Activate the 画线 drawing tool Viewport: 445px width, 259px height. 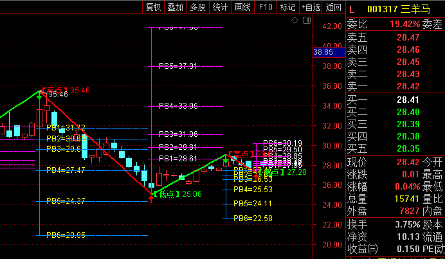click(x=242, y=7)
